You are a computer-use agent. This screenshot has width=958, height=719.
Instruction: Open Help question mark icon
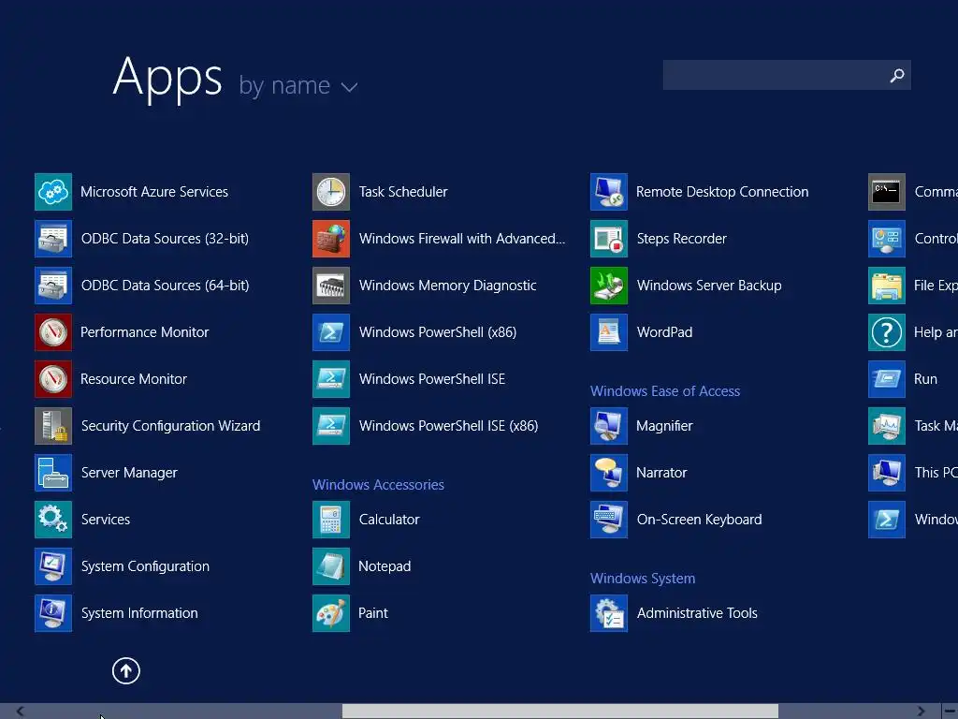click(x=887, y=332)
